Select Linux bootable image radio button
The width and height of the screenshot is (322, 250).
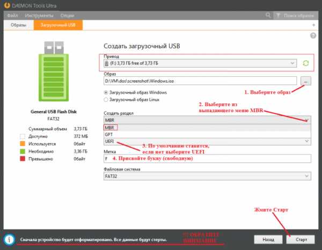point(106,100)
